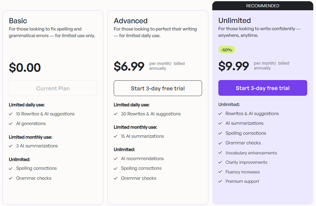Click the RECOMMENDED banner above Unlimited
Screen dimensions: 316x206
(x=262, y=5)
